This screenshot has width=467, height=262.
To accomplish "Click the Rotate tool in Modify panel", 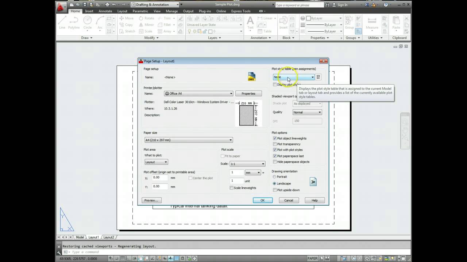I will (x=146, y=18).
